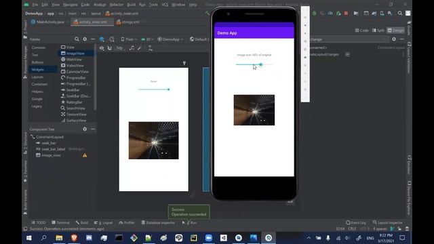Select the Widgets palette category
This screenshot has width=434, height=244.
(x=38, y=70)
